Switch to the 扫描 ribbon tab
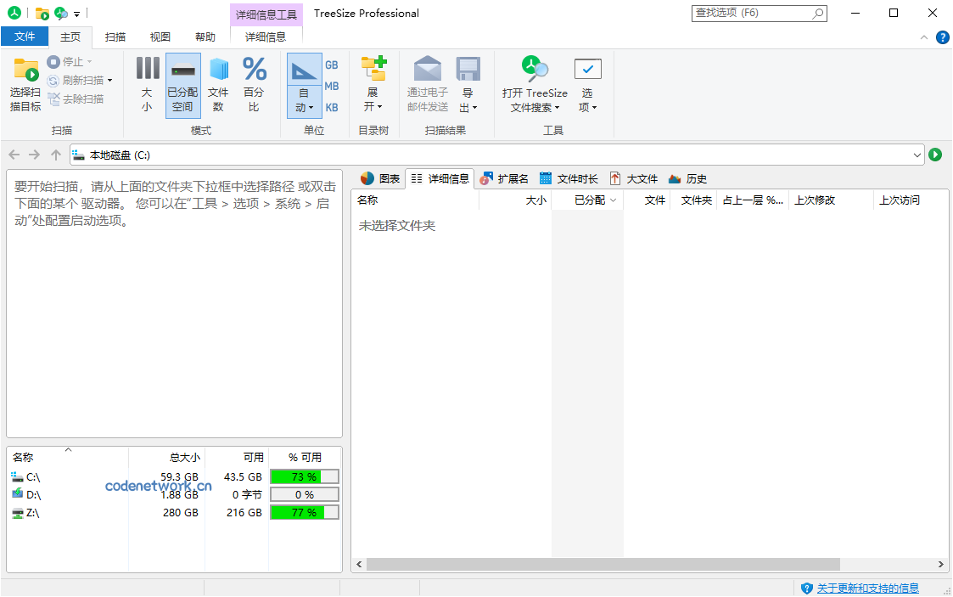The image size is (953, 597). pos(114,37)
